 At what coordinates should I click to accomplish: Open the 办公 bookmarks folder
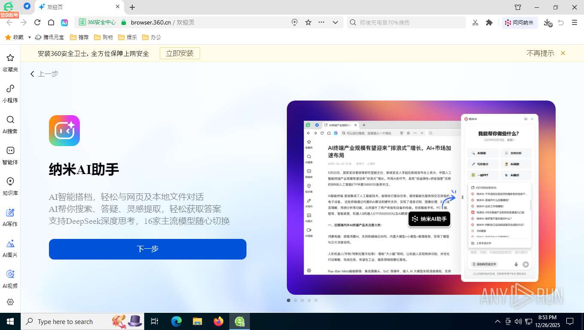[151, 37]
